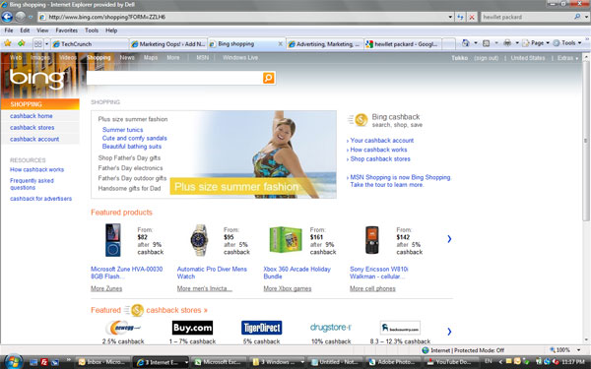Click the browser Forward arrow button
Viewport: 591px width, 369px height.
pos(21,17)
